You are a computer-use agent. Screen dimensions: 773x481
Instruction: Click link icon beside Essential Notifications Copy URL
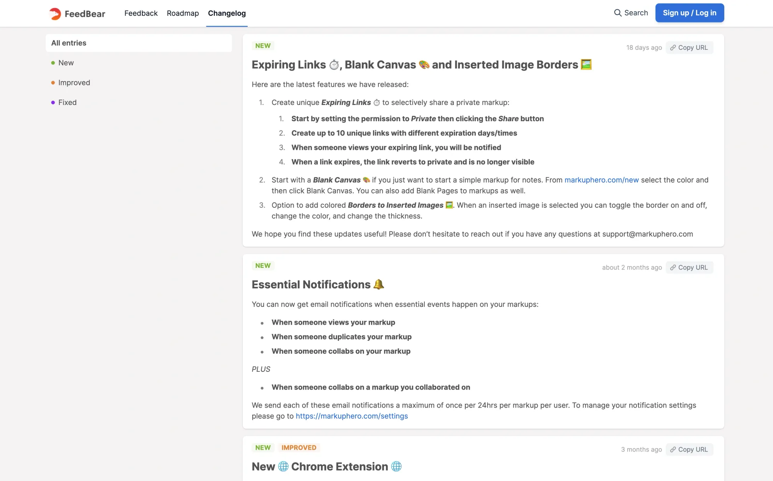pos(673,268)
